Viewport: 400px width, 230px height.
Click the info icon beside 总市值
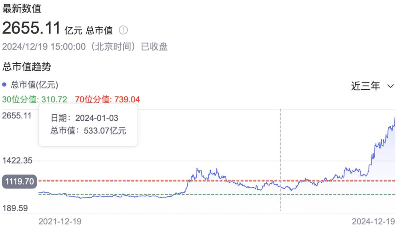click(124, 30)
